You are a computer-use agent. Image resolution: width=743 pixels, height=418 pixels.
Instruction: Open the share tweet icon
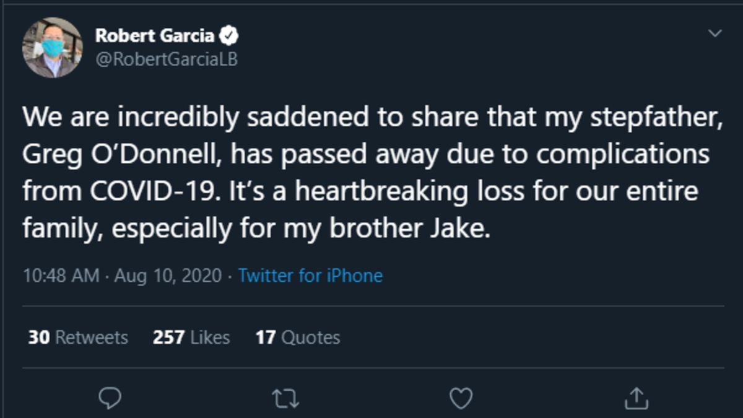(635, 397)
